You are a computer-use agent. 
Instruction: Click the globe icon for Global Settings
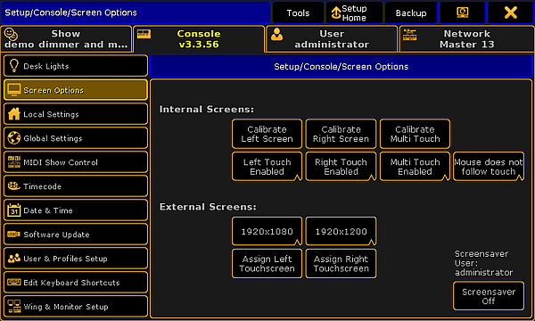(14, 138)
